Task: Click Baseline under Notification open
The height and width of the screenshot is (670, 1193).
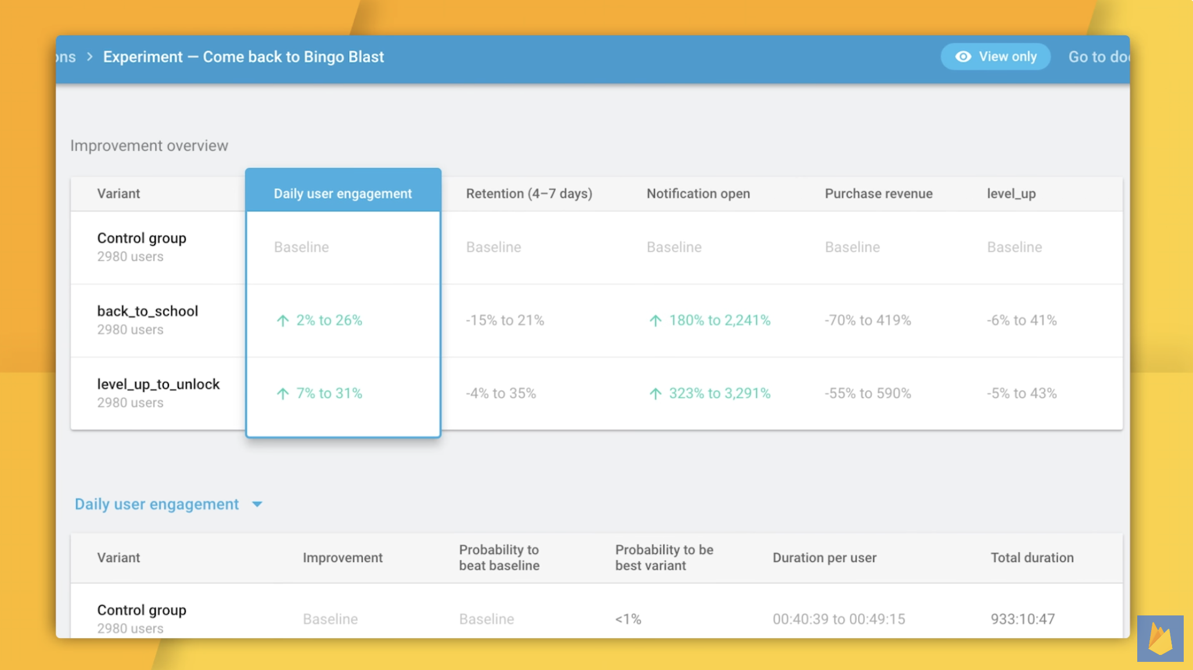Action: [x=674, y=247]
